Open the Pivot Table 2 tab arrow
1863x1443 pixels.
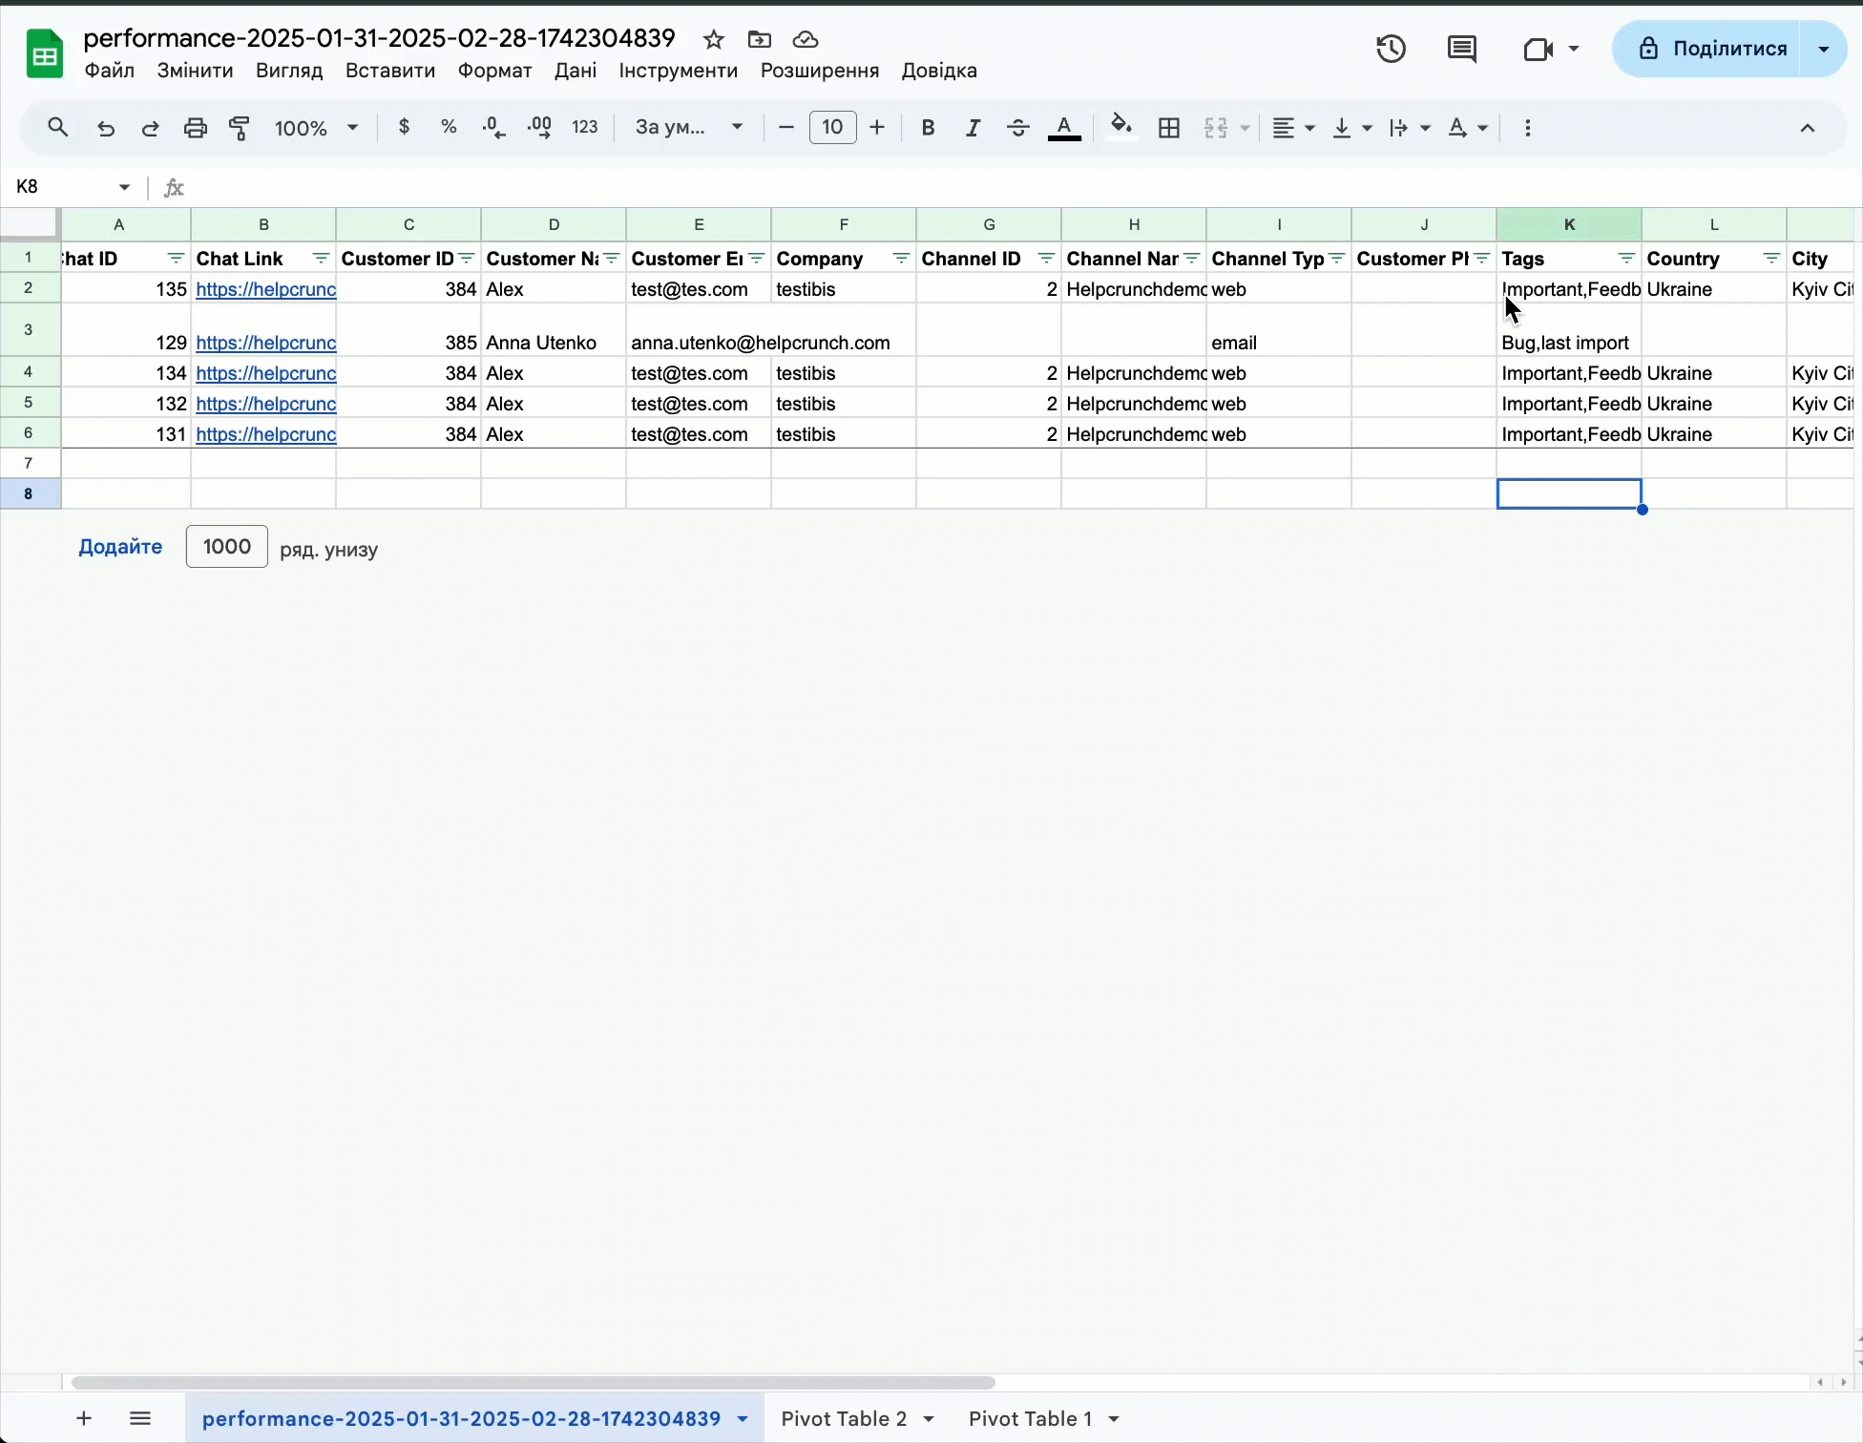point(929,1419)
